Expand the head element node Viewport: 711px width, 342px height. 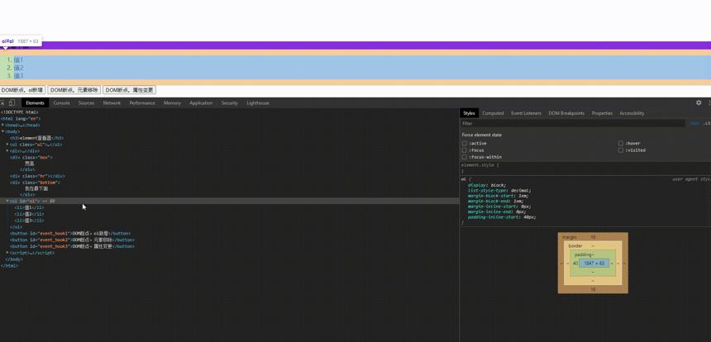[x=2, y=125]
